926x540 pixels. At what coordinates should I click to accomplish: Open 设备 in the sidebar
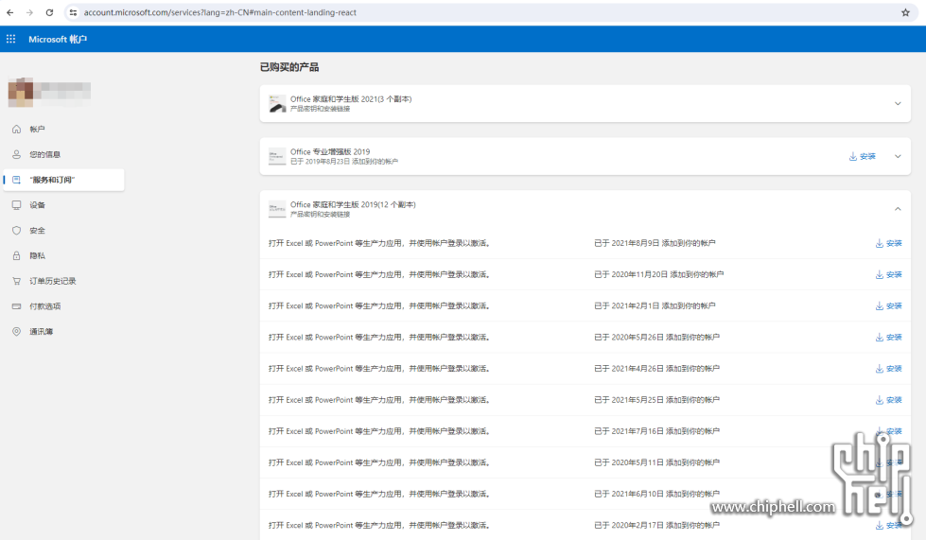click(x=37, y=205)
